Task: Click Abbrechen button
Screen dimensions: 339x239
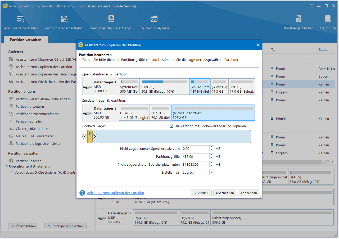Action: click(x=248, y=193)
